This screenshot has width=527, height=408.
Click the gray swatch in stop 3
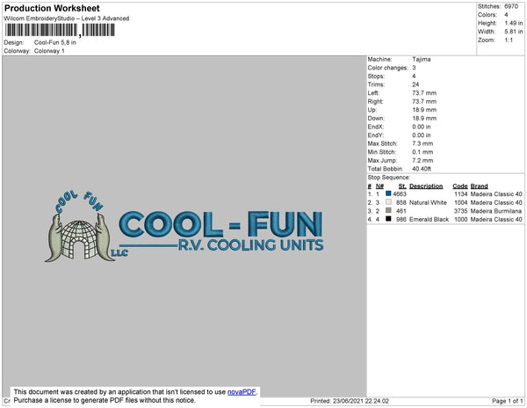coord(388,210)
